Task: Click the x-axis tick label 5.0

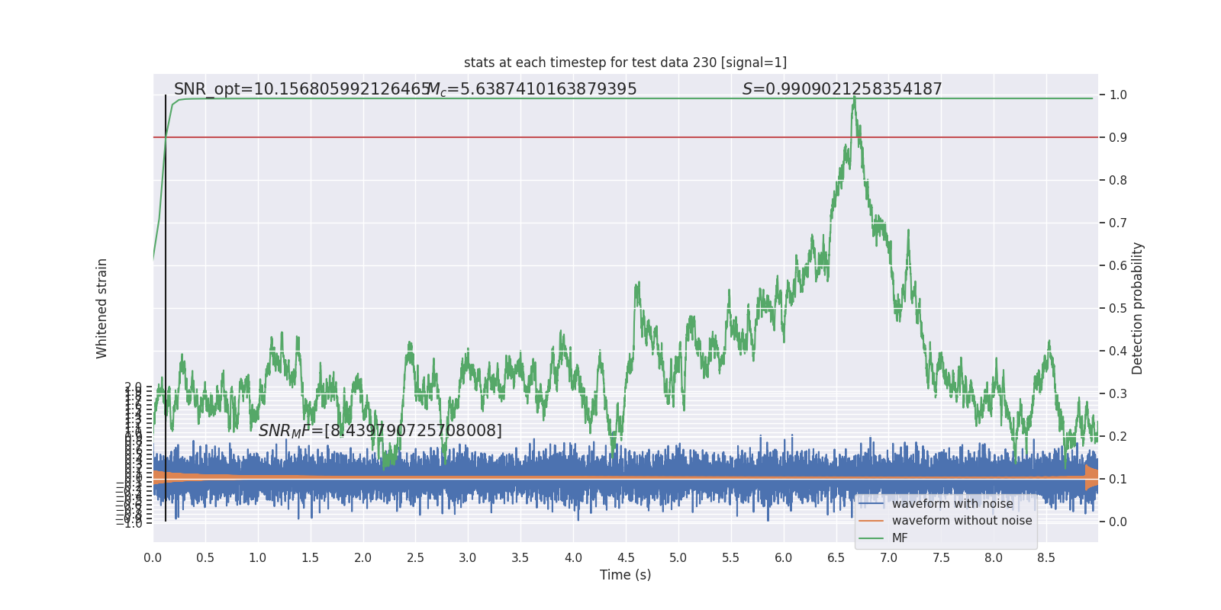Action: pyautogui.click(x=678, y=558)
